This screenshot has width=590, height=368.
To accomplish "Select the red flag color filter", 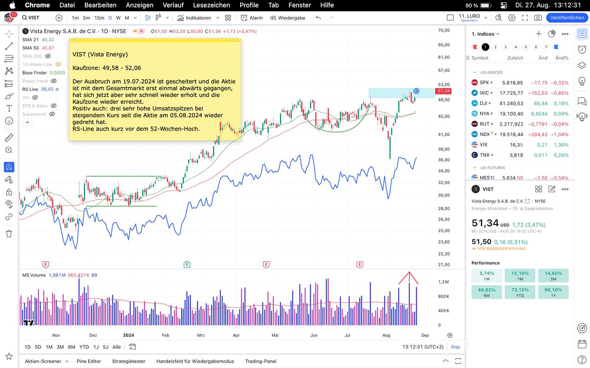I will click(475, 47).
